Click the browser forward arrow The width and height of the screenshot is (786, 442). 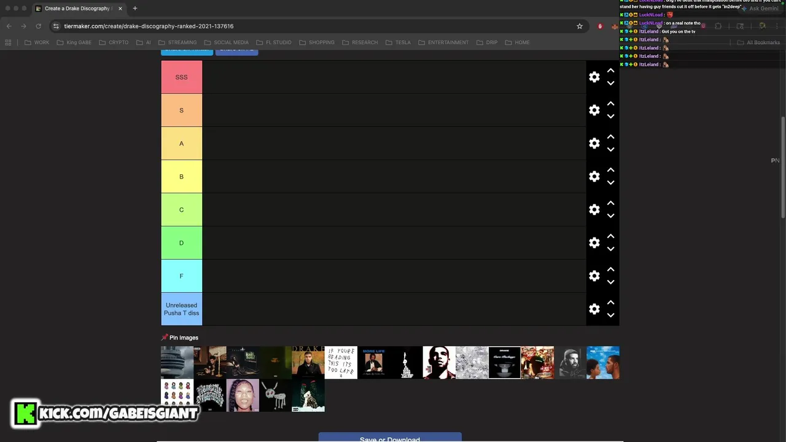point(23,26)
